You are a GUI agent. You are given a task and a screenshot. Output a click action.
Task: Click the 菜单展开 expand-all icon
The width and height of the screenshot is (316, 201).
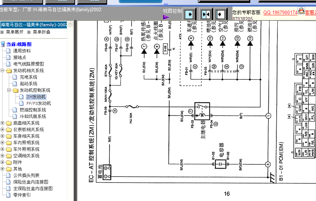[x=2, y=32]
